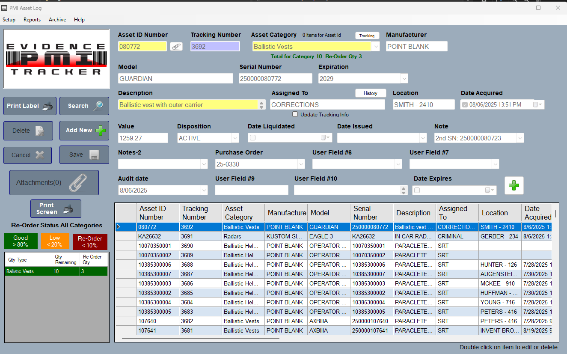
Task: Open the Archive menu
Action: pyautogui.click(x=57, y=20)
